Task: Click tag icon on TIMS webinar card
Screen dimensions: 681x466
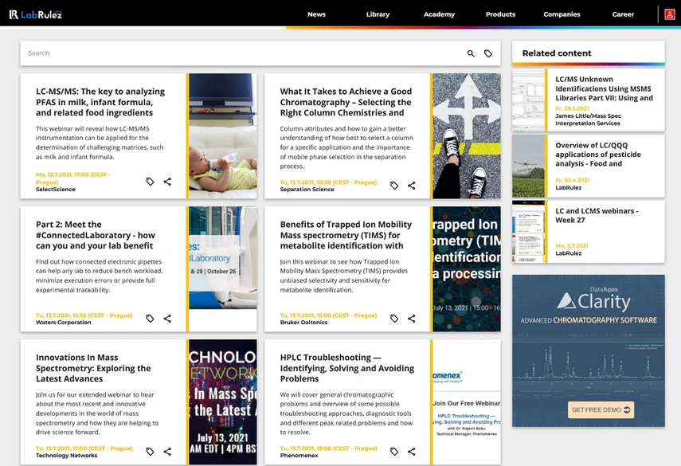Action: [x=394, y=319]
